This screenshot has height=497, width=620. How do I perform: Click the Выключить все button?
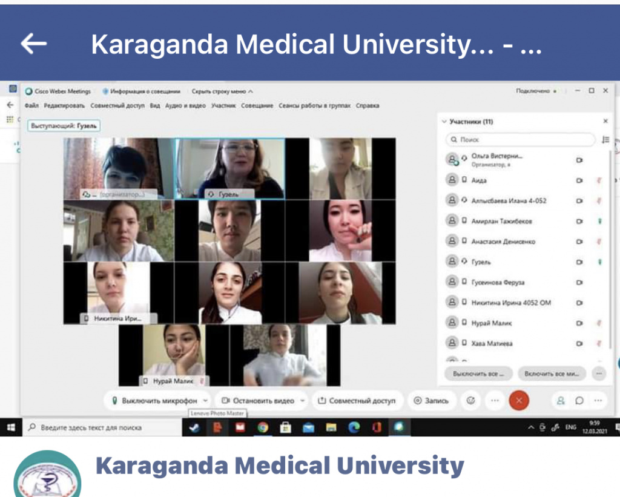[478, 374]
